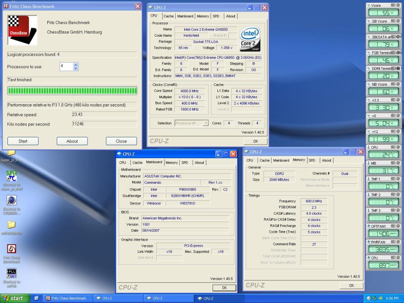Click the Core Speed value 4000.0 MHz
404x303 pixels.
190,91
